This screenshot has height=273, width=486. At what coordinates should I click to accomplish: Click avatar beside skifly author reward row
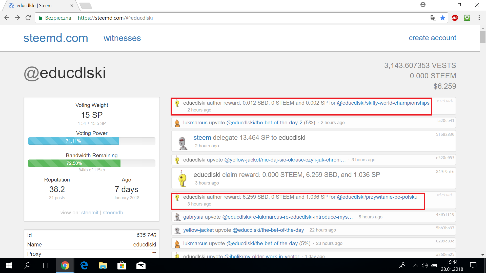click(x=177, y=103)
